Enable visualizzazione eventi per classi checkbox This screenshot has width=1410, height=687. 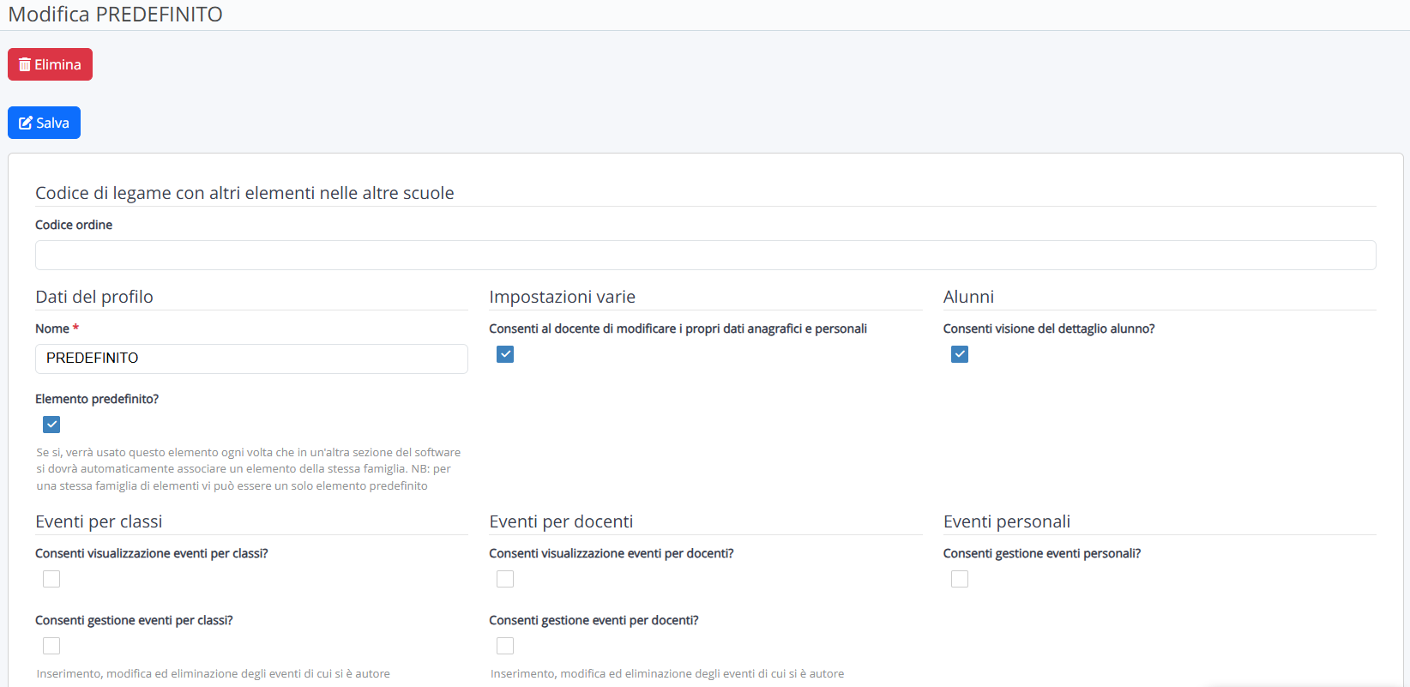[x=51, y=579]
